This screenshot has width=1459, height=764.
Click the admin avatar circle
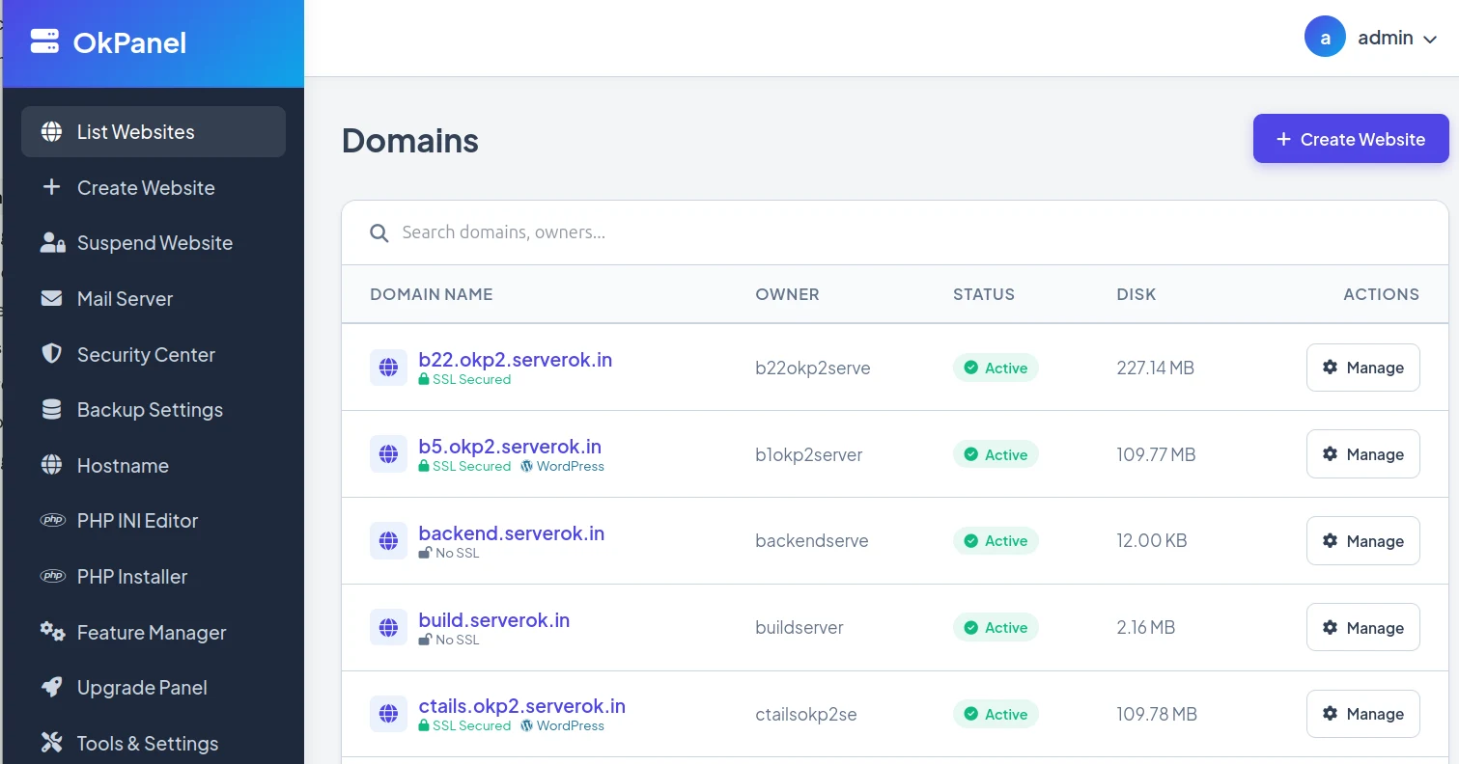1325,38
